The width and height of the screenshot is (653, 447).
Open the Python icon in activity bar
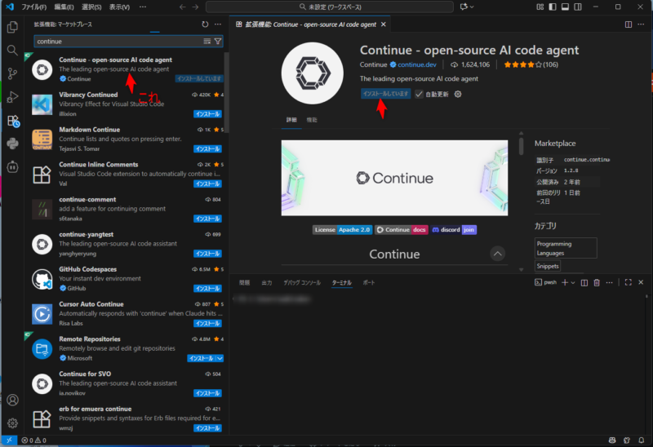point(12,144)
